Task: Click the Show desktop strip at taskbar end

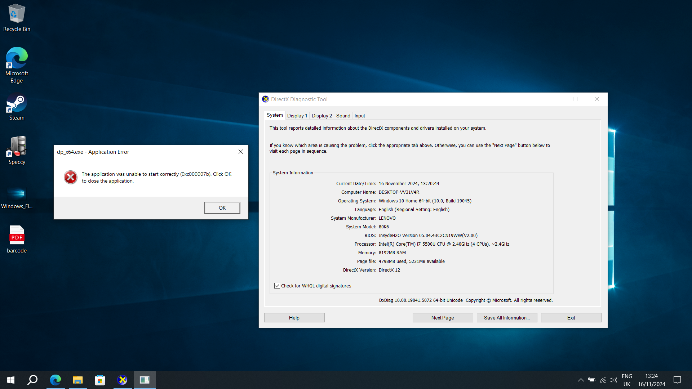Action: click(x=691, y=380)
